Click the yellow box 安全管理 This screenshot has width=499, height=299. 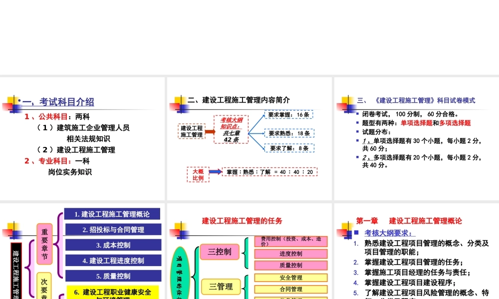click(291, 278)
